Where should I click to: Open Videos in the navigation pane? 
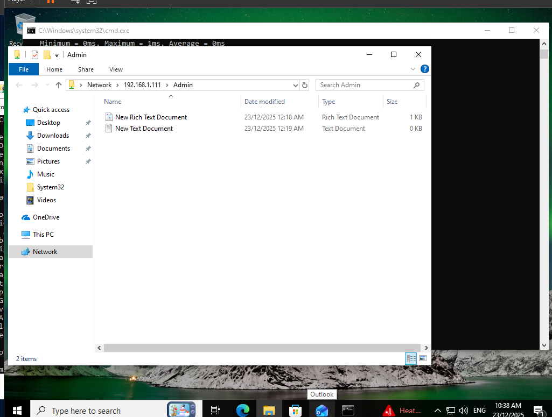pyautogui.click(x=46, y=200)
